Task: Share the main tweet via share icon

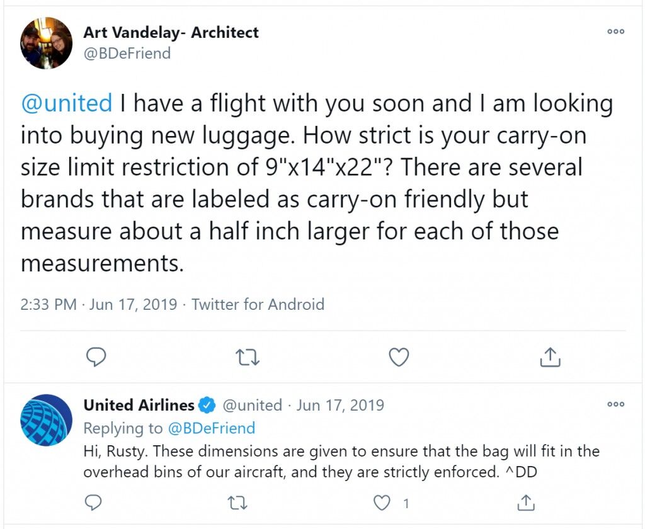Action: 550,357
